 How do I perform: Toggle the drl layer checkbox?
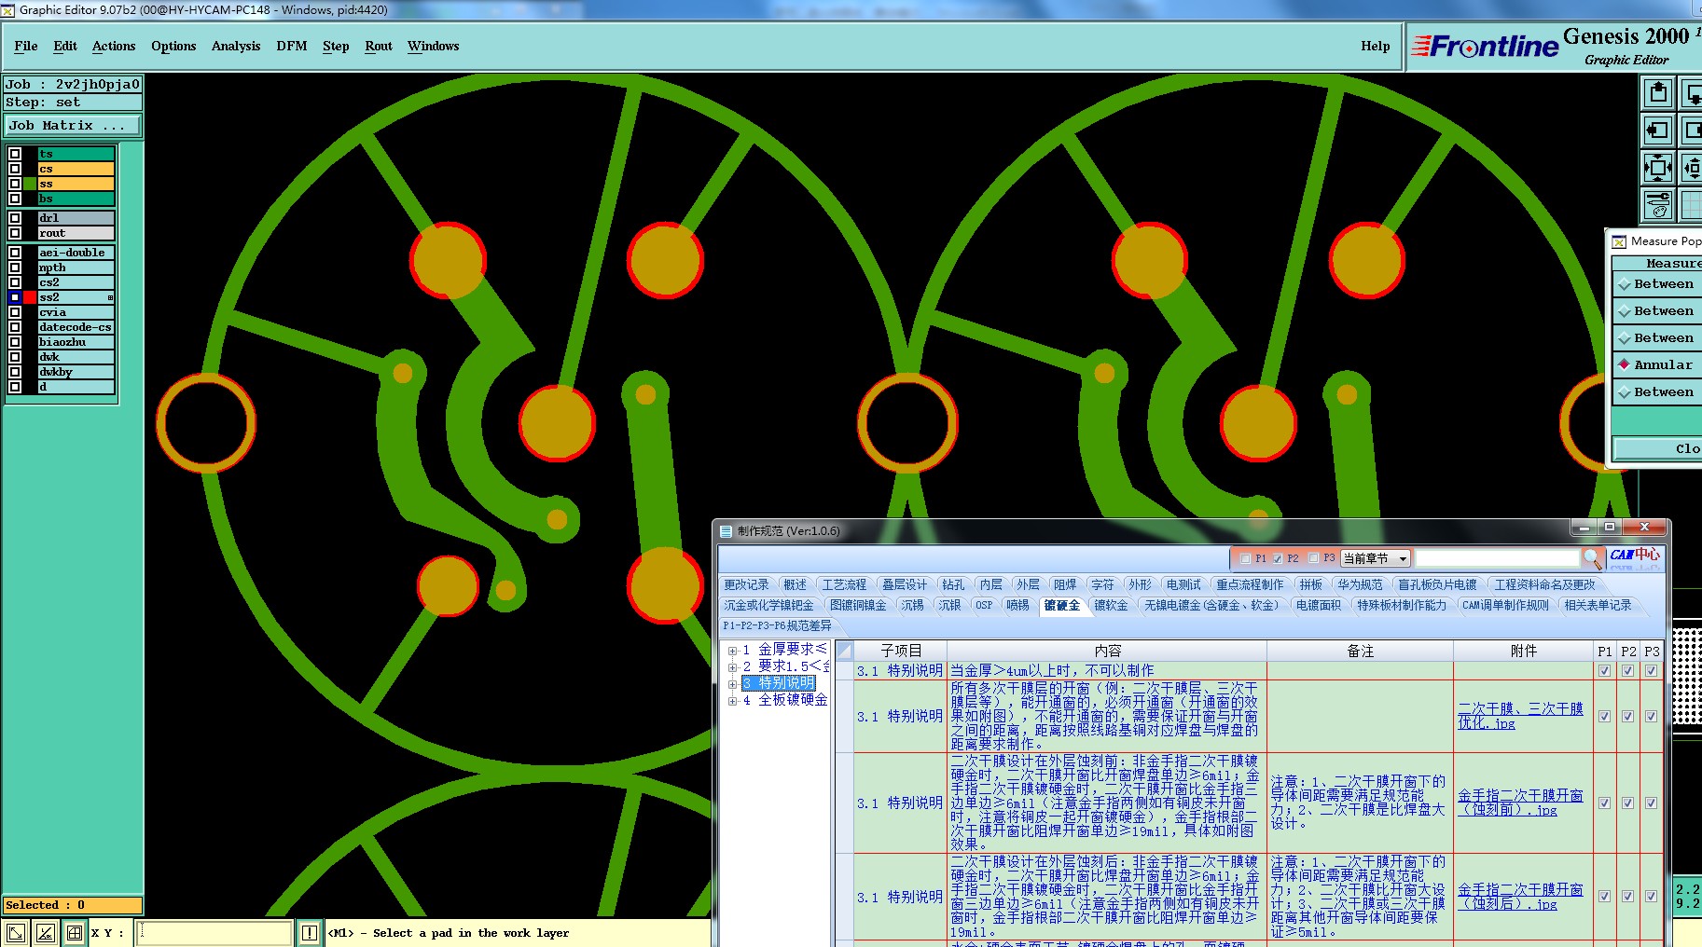click(x=15, y=218)
